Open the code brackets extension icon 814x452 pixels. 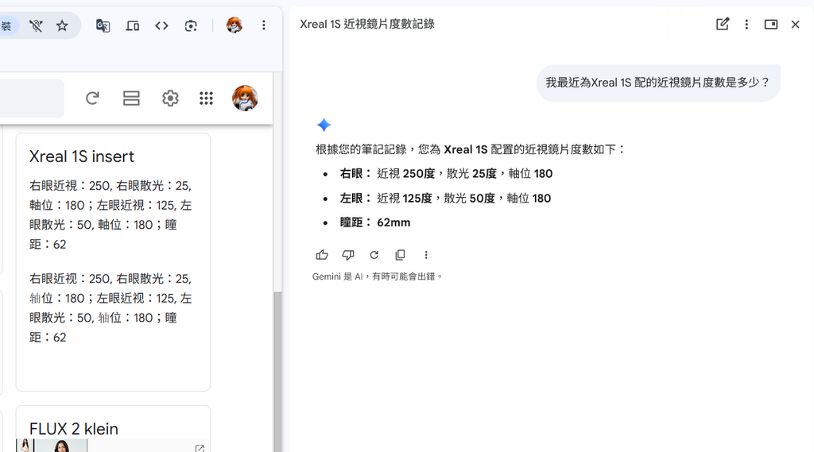pos(161,25)
